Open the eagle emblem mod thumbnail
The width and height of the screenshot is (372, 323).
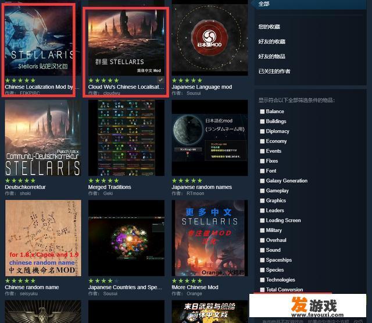pyautogui.click(x=43, y=311)
